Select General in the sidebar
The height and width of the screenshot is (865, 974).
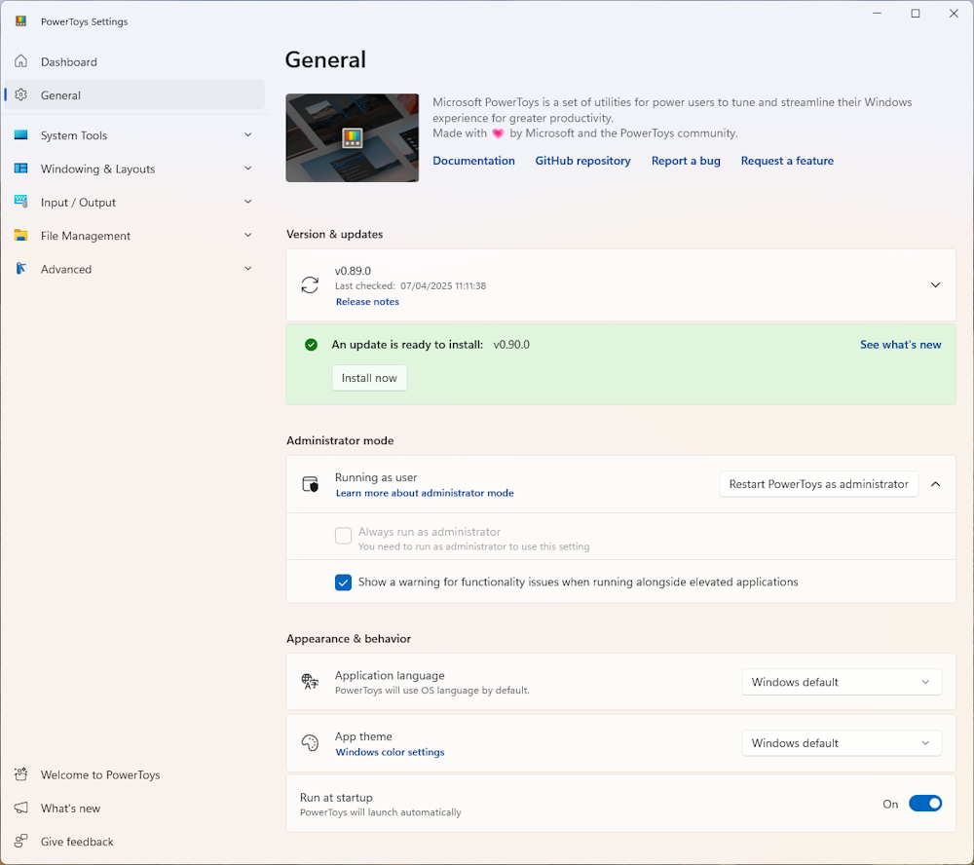coord(134,95)
